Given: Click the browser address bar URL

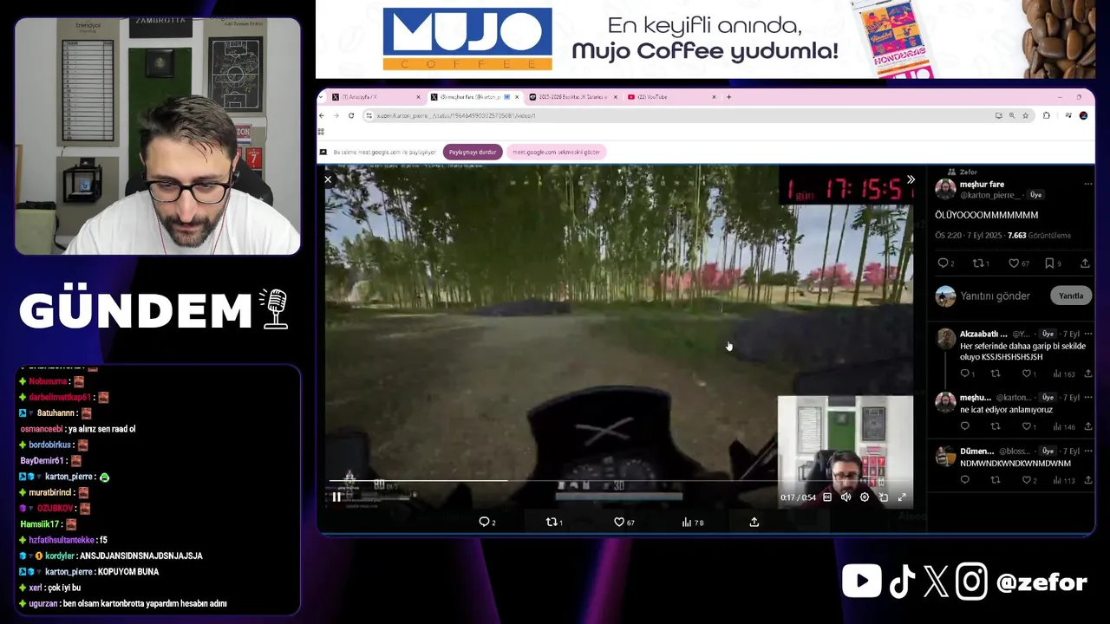Looking at the screenshot, I should (x=456, y=115).
